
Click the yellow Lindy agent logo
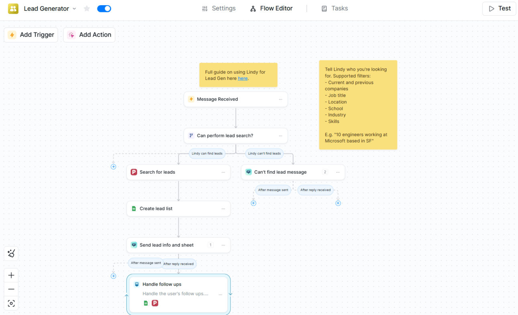[x=13, y=8]
